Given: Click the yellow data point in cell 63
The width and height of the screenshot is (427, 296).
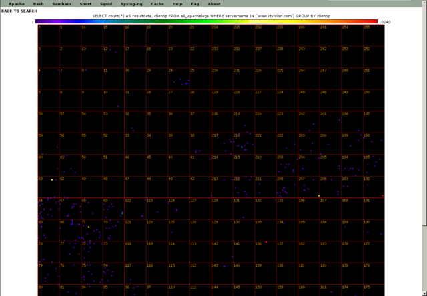Looking at the screenshot, I should tap(52, 179).
